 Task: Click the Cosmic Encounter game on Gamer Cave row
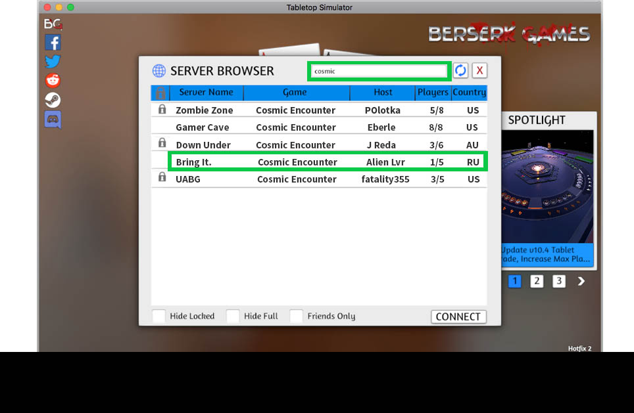point(295,127)
